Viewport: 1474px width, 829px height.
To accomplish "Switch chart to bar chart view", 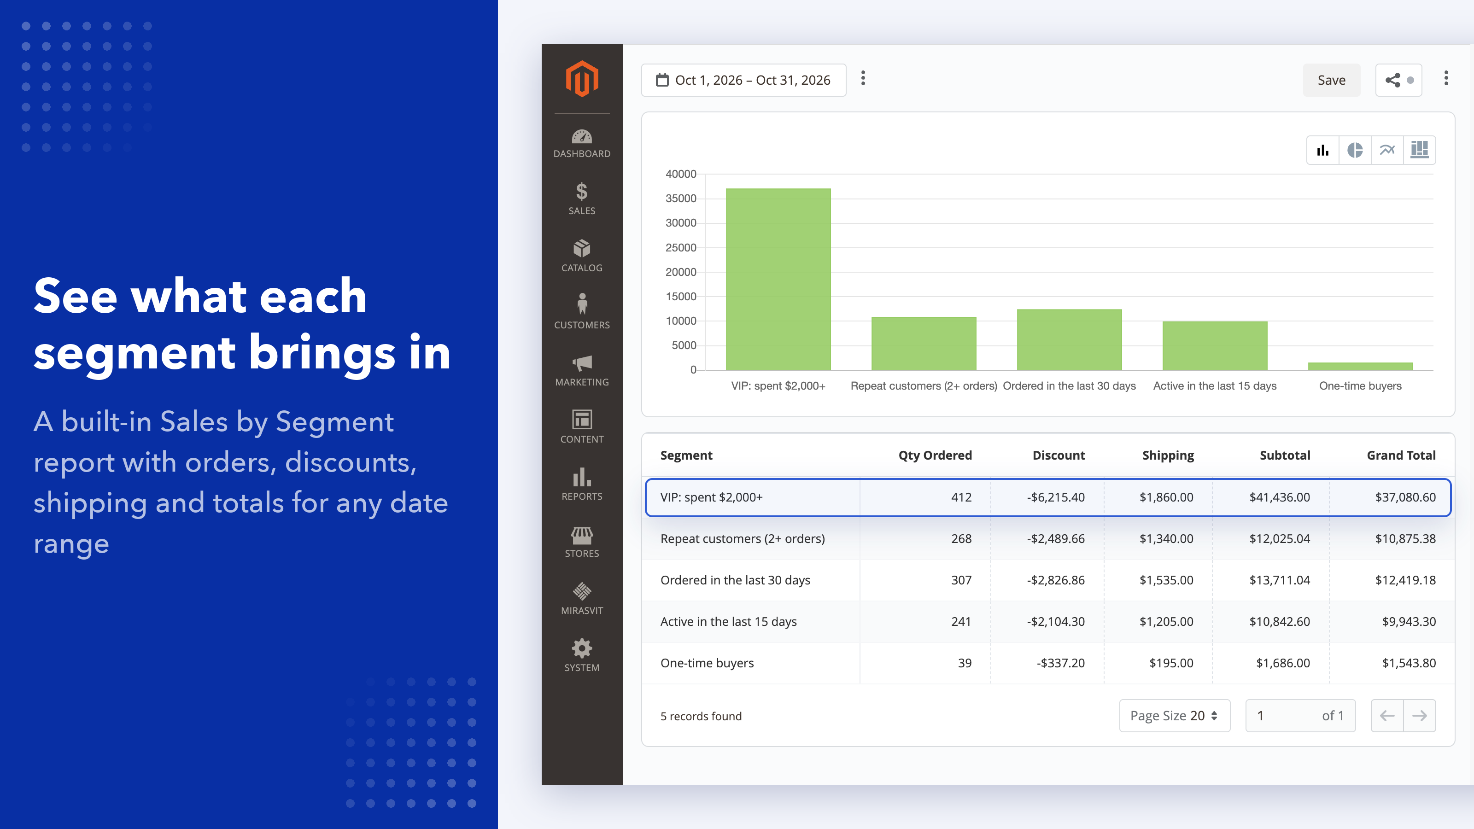I will 1323,151.
